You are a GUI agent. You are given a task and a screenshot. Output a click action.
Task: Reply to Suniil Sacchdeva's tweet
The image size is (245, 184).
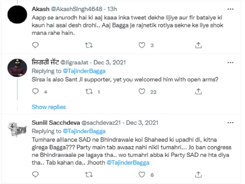pos(35,174)
